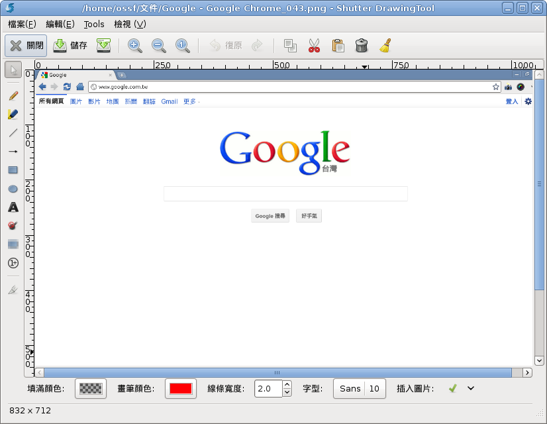
Task: Open the 檢視(V) menu
Action: click(130, 24)
